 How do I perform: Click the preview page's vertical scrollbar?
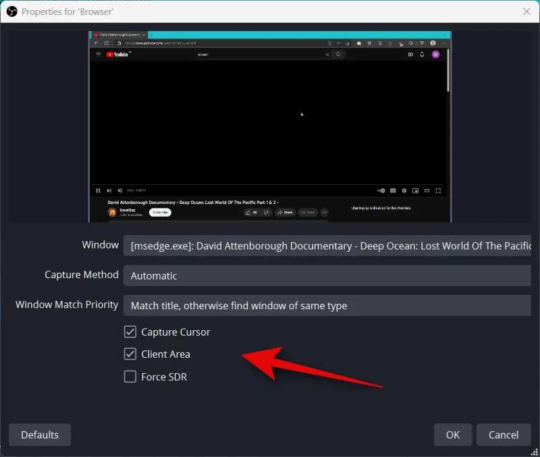(448, 71)
